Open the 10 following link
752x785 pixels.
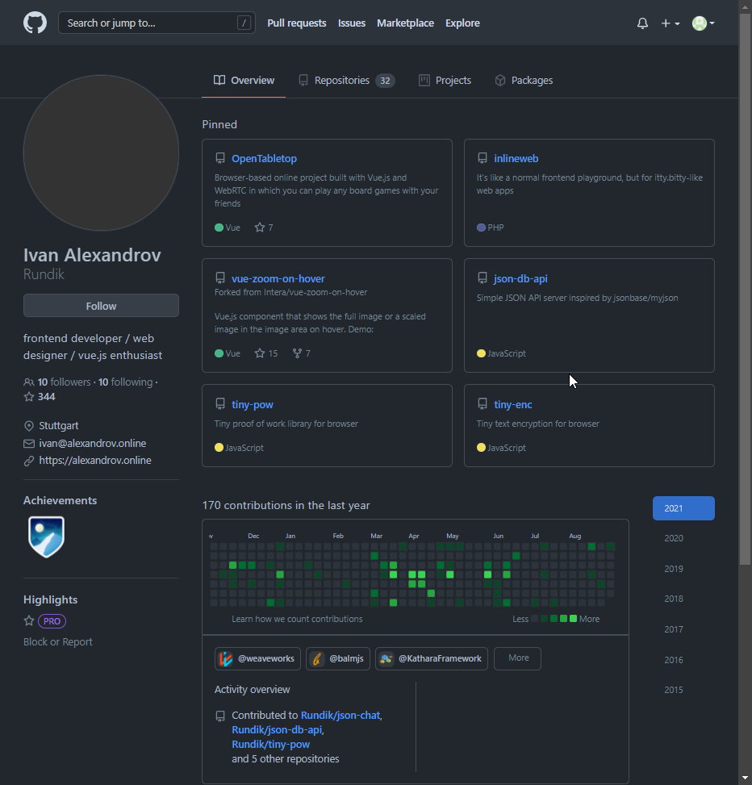pos(126,382)
